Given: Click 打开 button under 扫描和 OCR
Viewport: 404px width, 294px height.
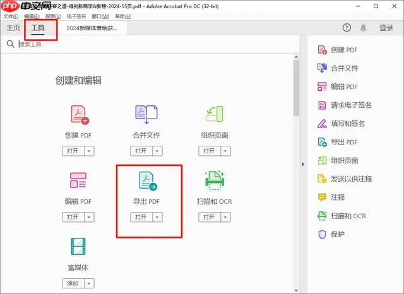Looking at the screenshot, I should [x=210, y=217].
